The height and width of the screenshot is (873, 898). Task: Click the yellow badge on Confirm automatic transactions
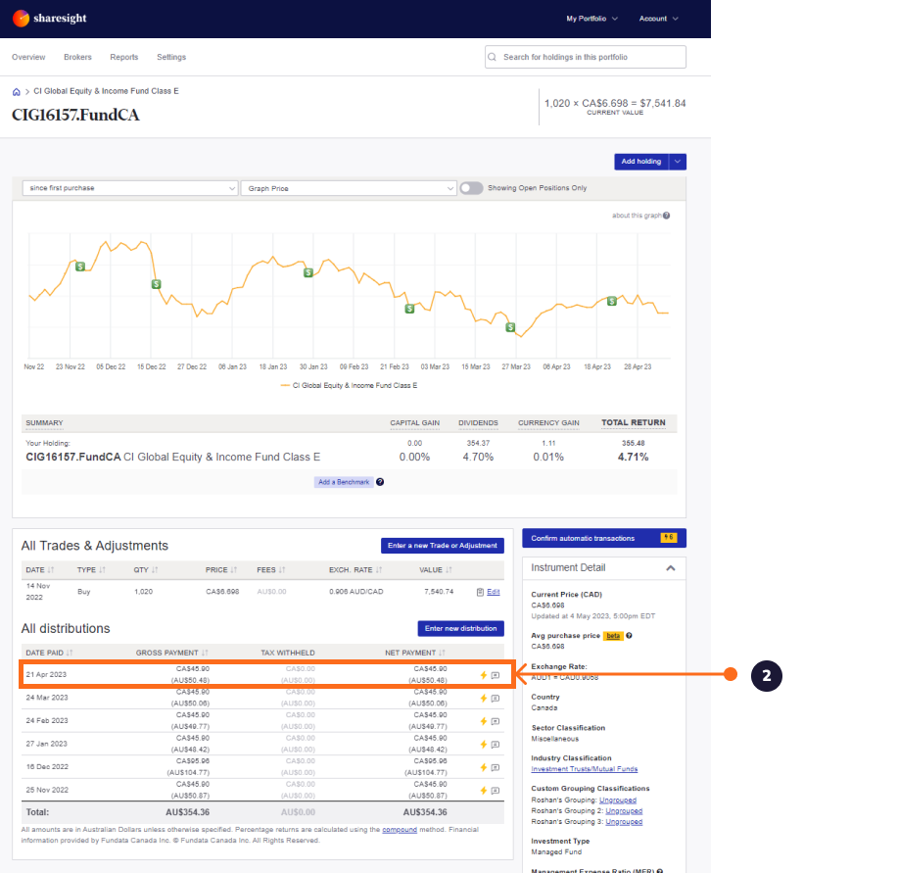tap(668, 537)
